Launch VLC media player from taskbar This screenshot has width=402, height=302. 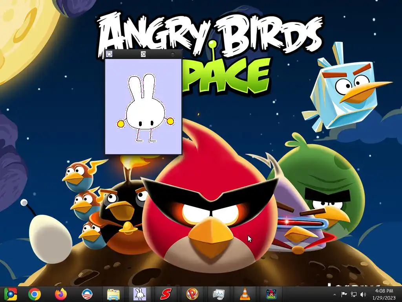tap(245, 294)
